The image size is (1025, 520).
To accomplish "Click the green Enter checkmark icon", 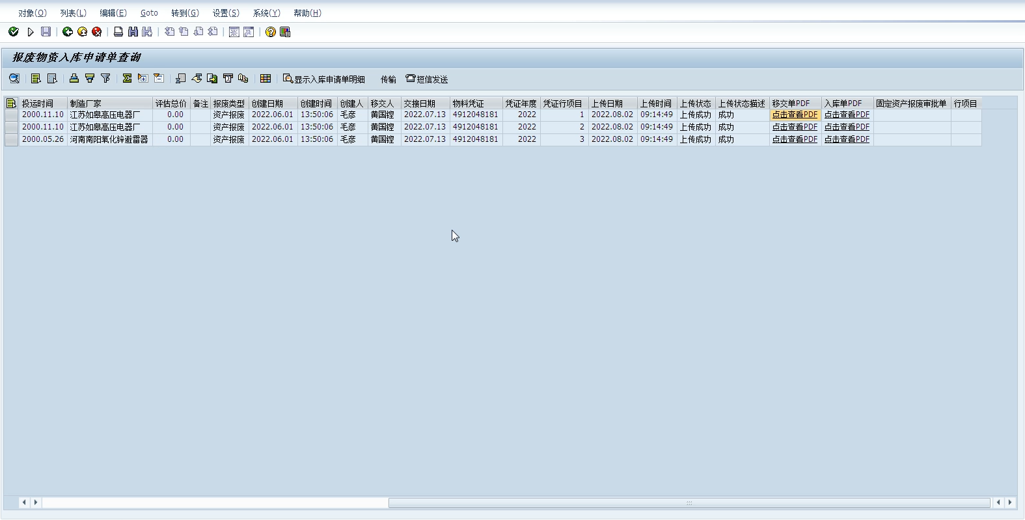I will click(14, 32).
